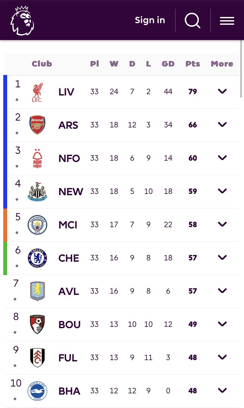This screenshot has height=408, width=244.
Task: Click the Nottingham Forest crest
Action: 37,158
